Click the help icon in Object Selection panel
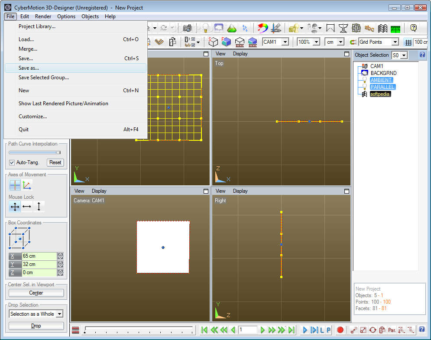This screenshot has width=431, height=340. tap(422, 55)
